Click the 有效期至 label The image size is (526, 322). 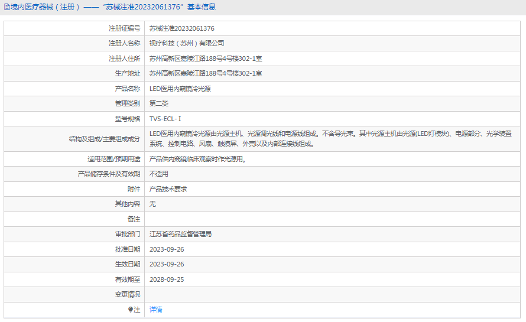coord(128,279)
